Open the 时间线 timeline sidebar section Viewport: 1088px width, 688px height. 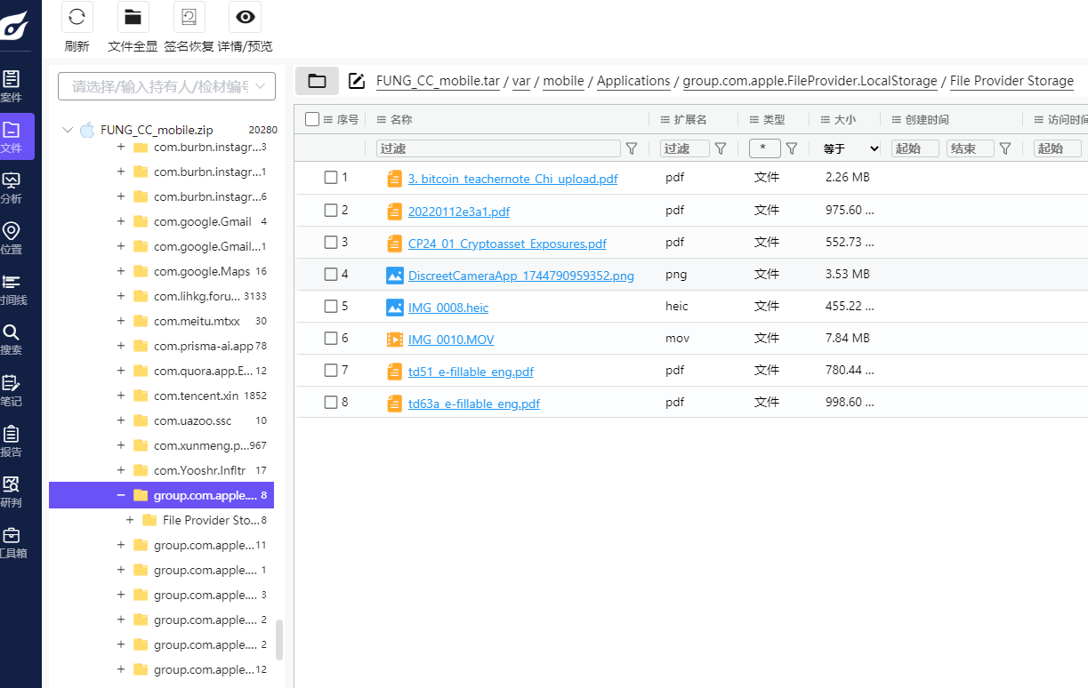click(12, 289)
